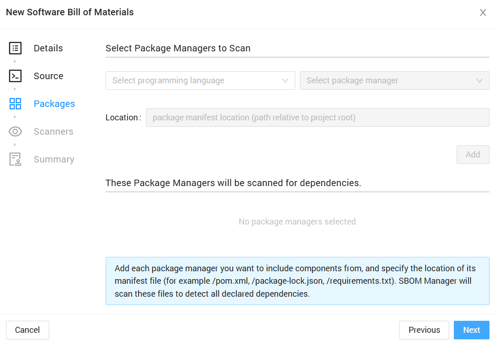496x343 pixels.
Task: Click the Add button
Action: (473, 154)
